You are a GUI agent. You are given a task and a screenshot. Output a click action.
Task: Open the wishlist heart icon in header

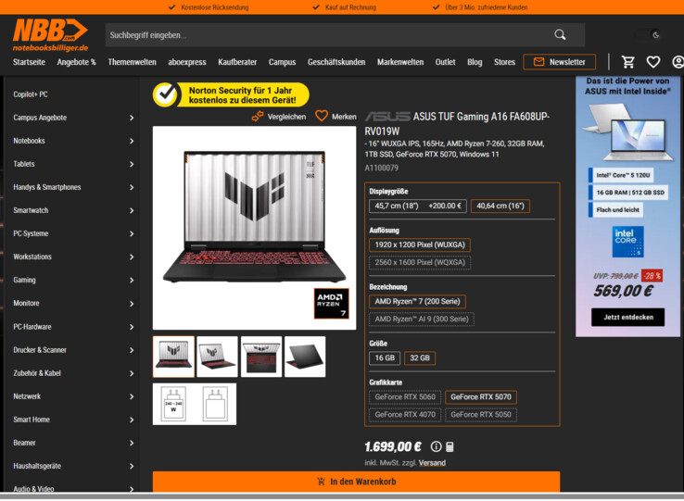click(x=653, y=62)
